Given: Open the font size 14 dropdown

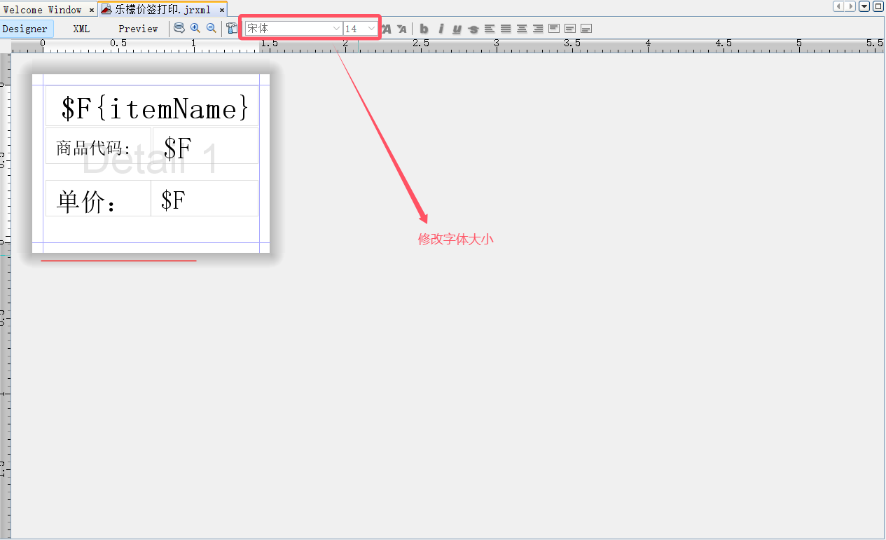Looking at the screenshot, I should coord(371,29).
